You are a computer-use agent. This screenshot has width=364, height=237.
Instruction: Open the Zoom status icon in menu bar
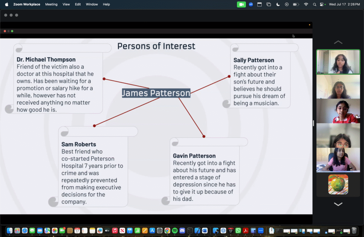click(251, 4)
